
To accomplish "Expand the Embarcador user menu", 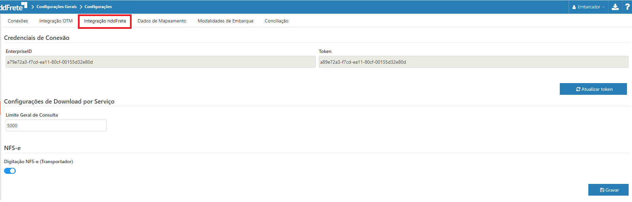I will coord(589,7).
